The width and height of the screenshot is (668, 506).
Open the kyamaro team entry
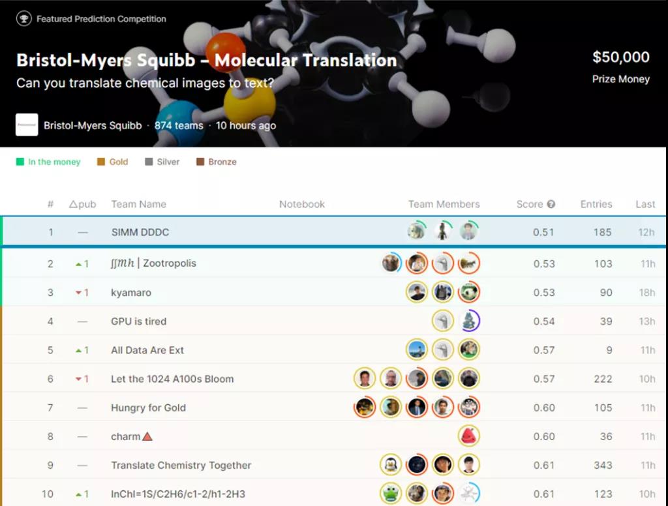point(130,293)
